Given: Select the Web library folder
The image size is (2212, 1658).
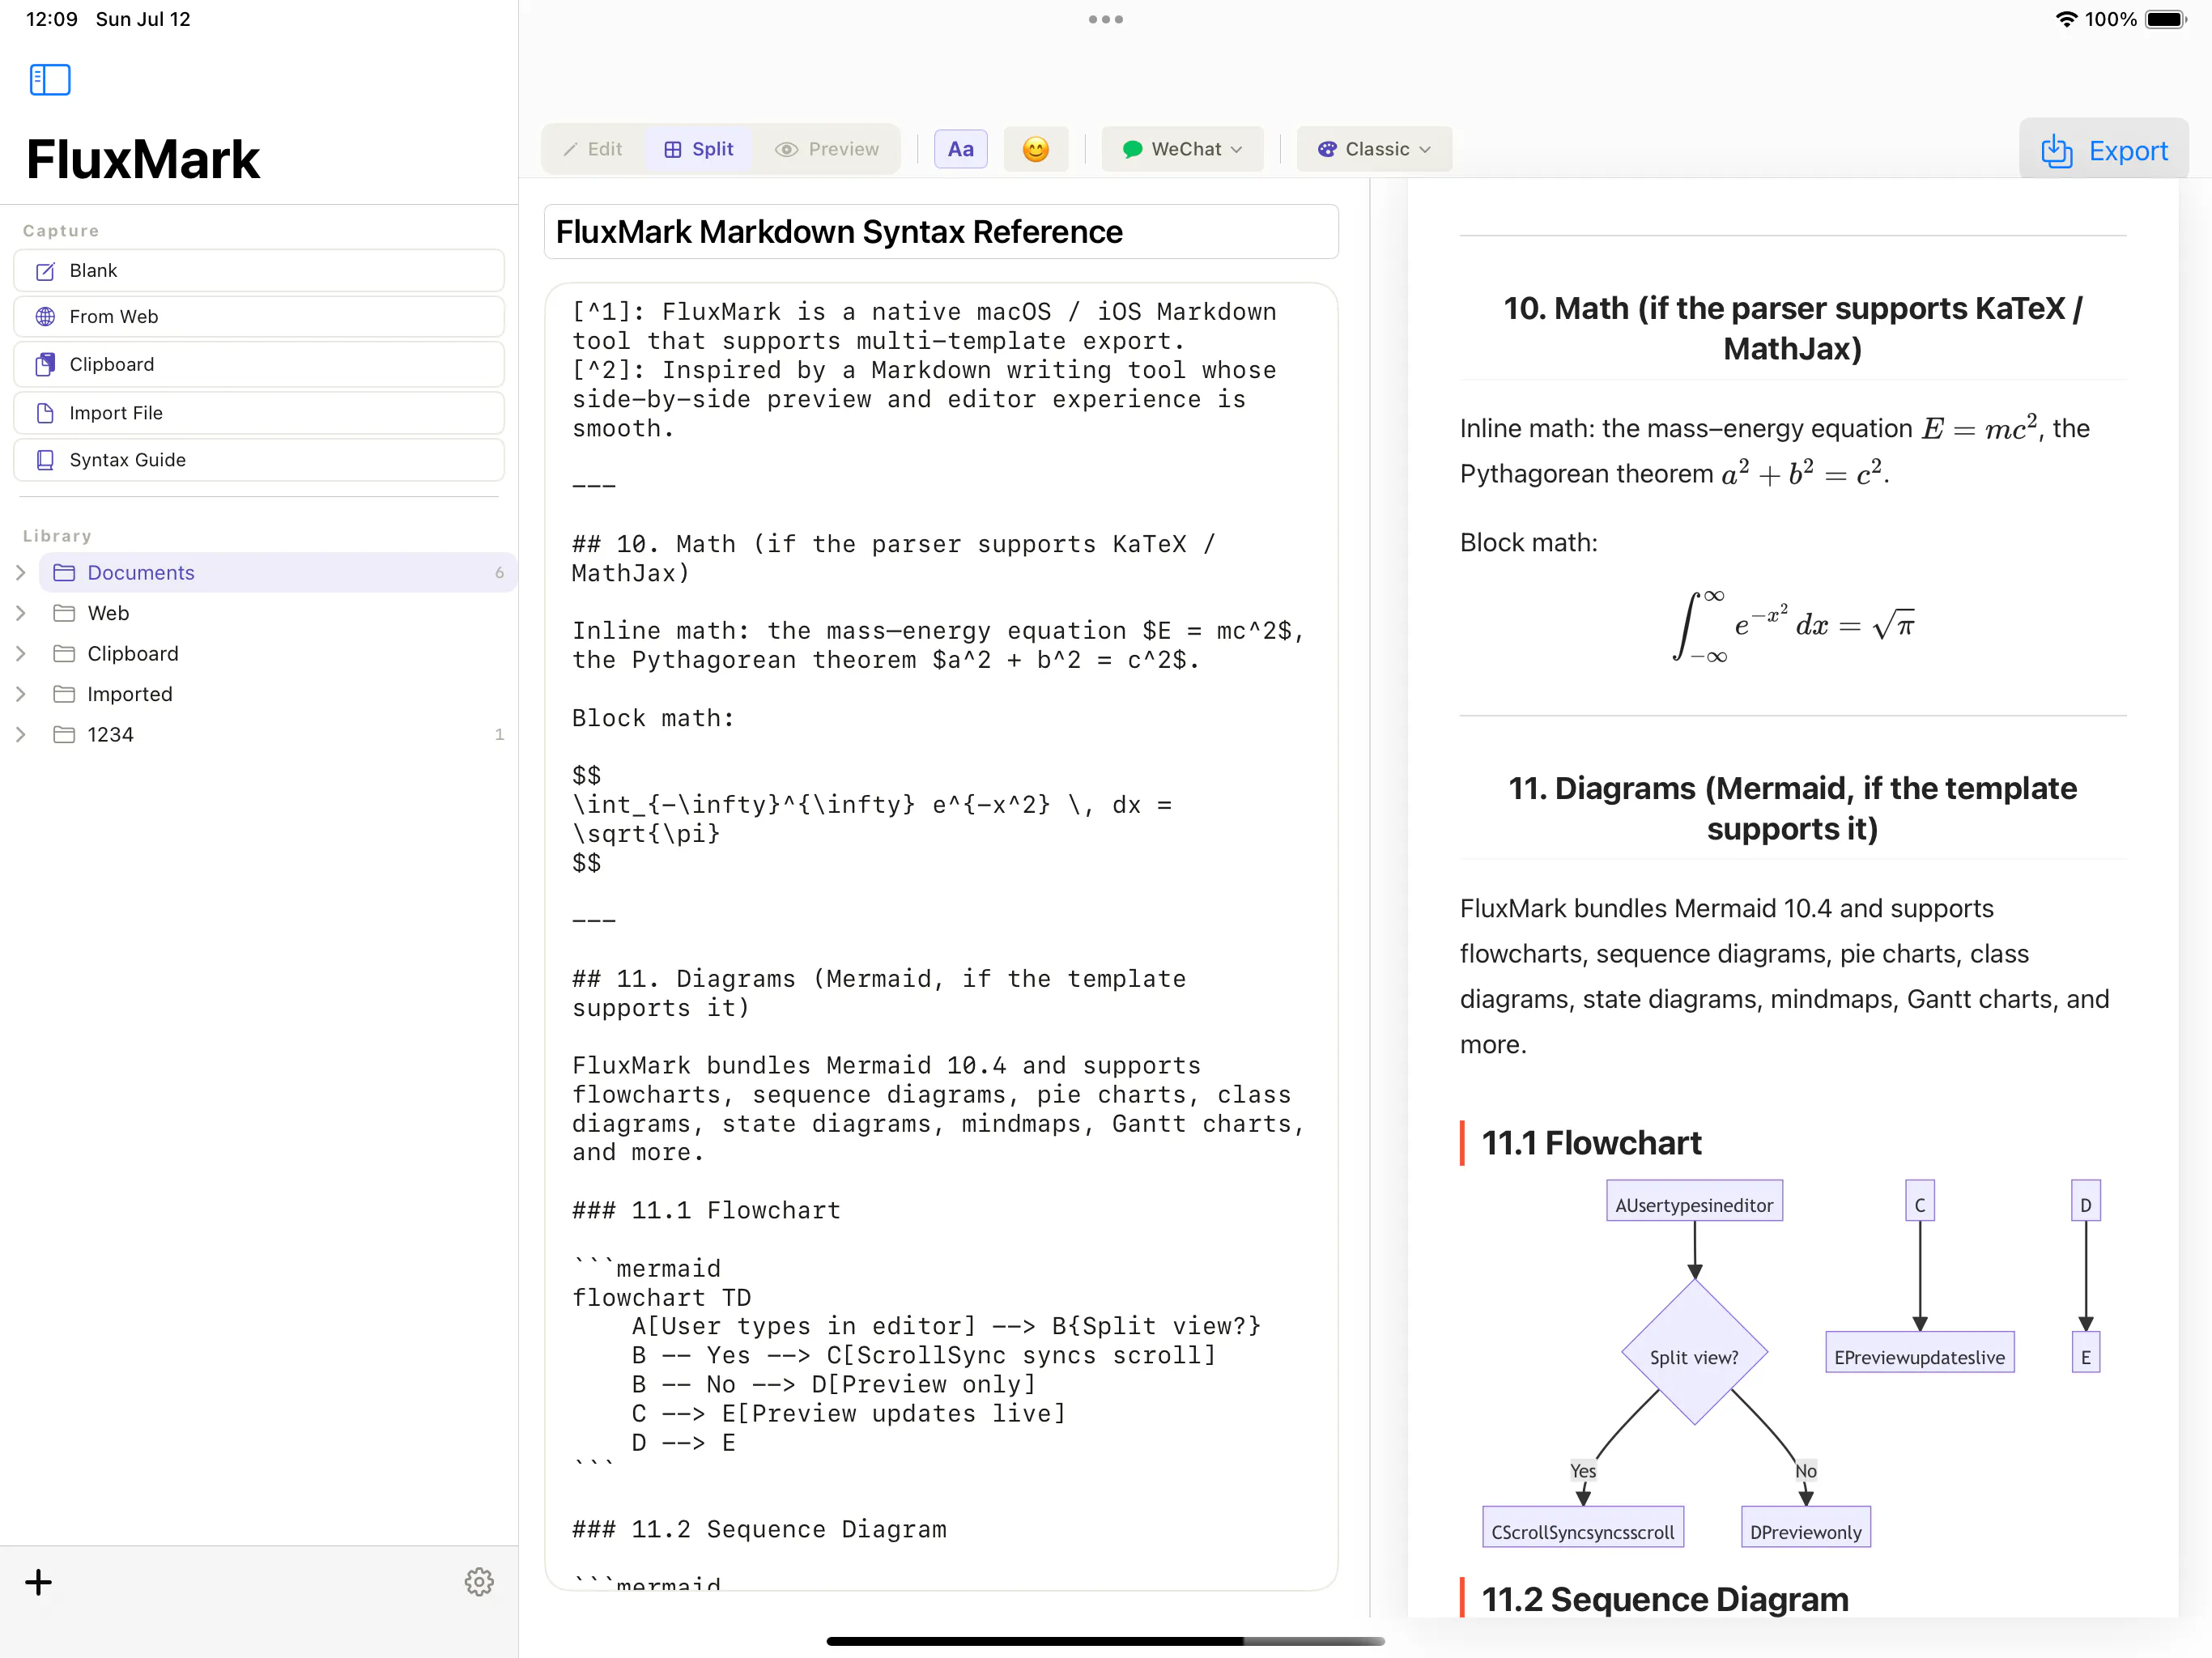Looking at the screenshot, I should pos(278,613).
